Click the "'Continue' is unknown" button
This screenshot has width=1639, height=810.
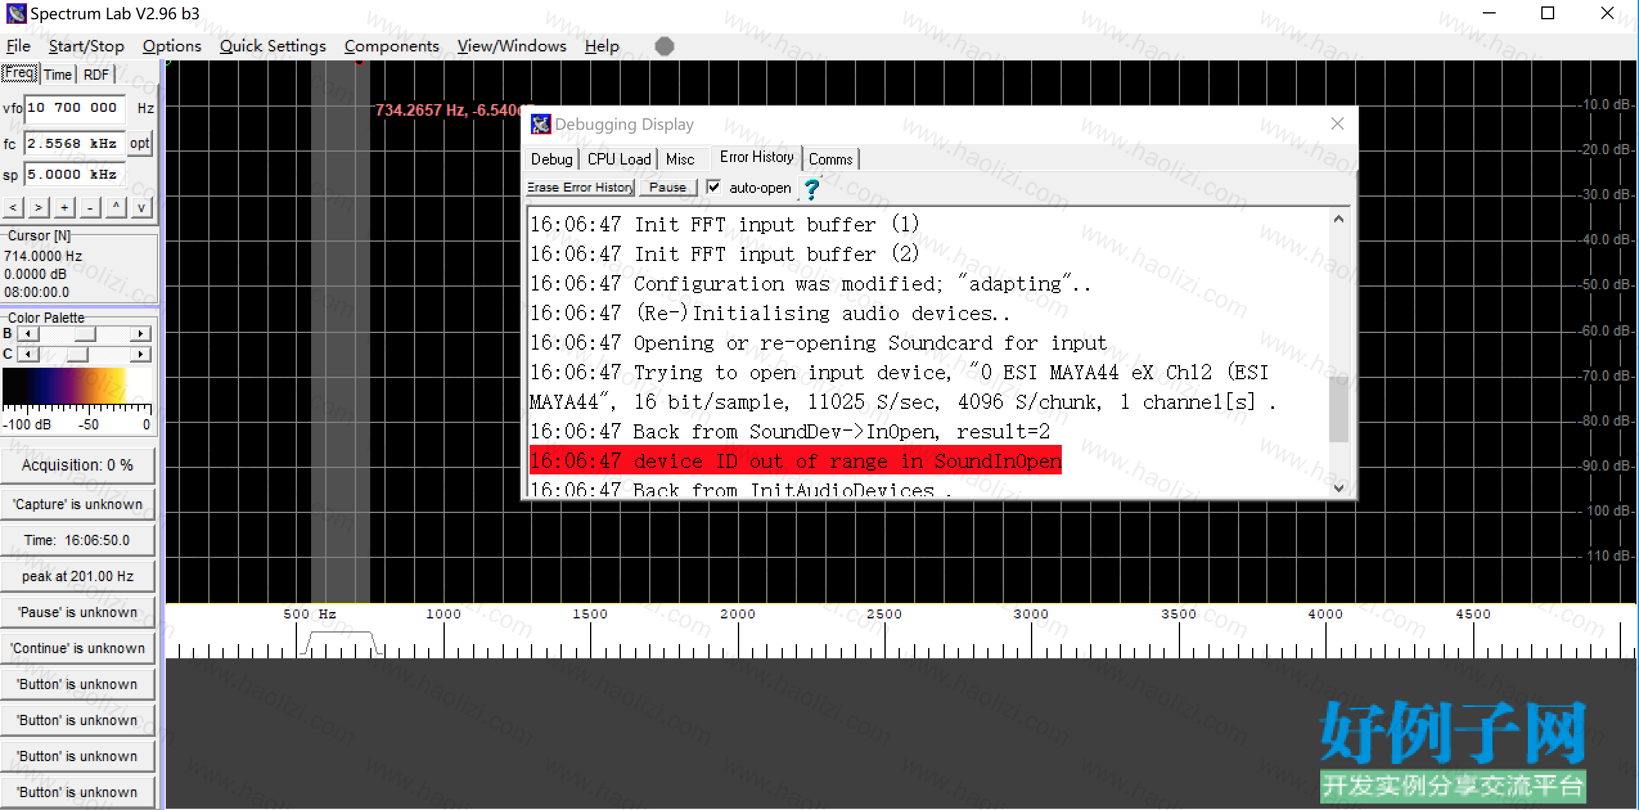click(77, 649)
